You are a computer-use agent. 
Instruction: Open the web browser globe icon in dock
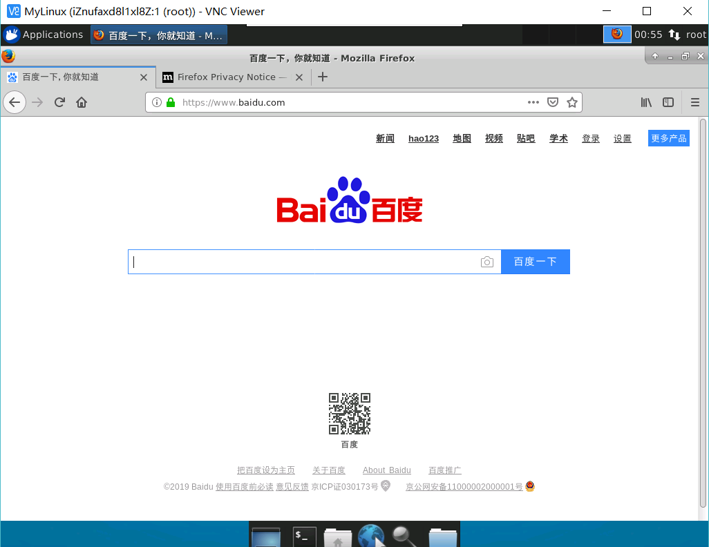click(371, 537)
